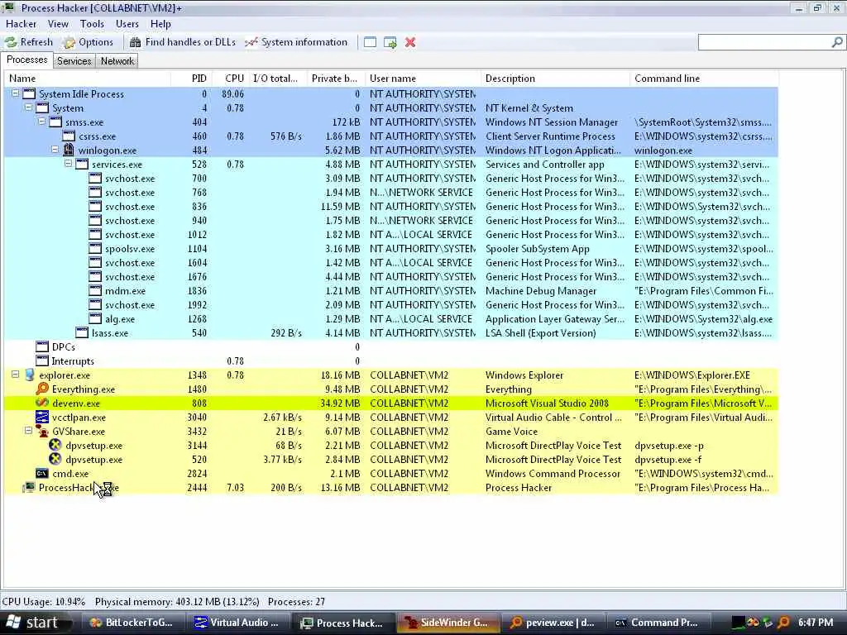Switch to BitLockerToG taskbar button

coord(132,623)
